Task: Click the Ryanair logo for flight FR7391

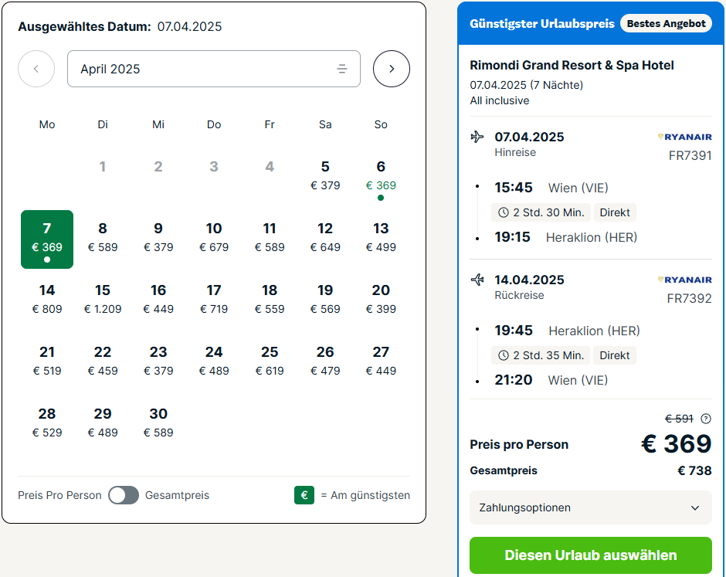Action: 685,137
